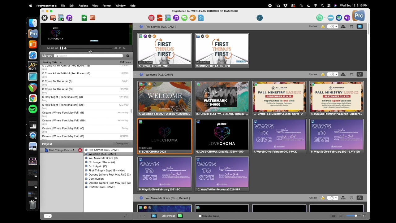Click the green plus new-slide icon
Screen dimensions: 396x223
click(84, 18)
